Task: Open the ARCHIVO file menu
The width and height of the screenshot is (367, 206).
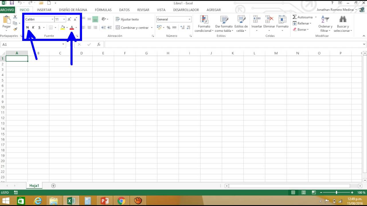Action: pyautogui.click(x=7, y=10)
